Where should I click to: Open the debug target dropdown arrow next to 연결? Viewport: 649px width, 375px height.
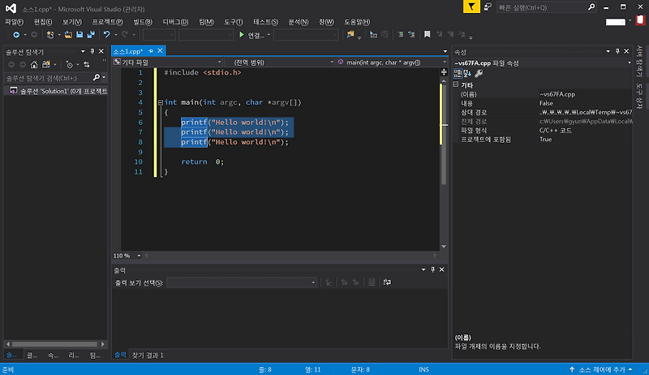(x=269, y=35)
